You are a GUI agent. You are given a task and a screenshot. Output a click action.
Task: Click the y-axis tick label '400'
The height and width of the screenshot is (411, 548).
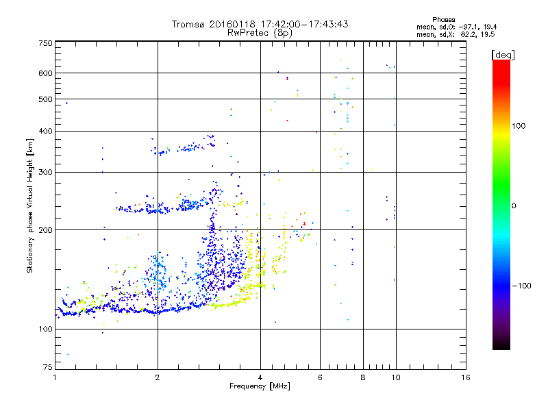45,131
